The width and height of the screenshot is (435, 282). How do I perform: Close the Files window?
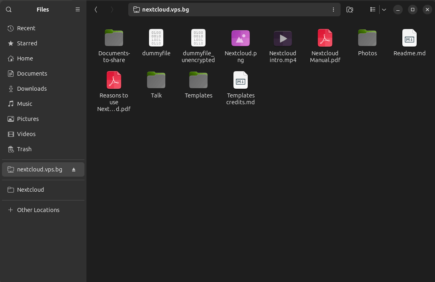click(427, 10)
